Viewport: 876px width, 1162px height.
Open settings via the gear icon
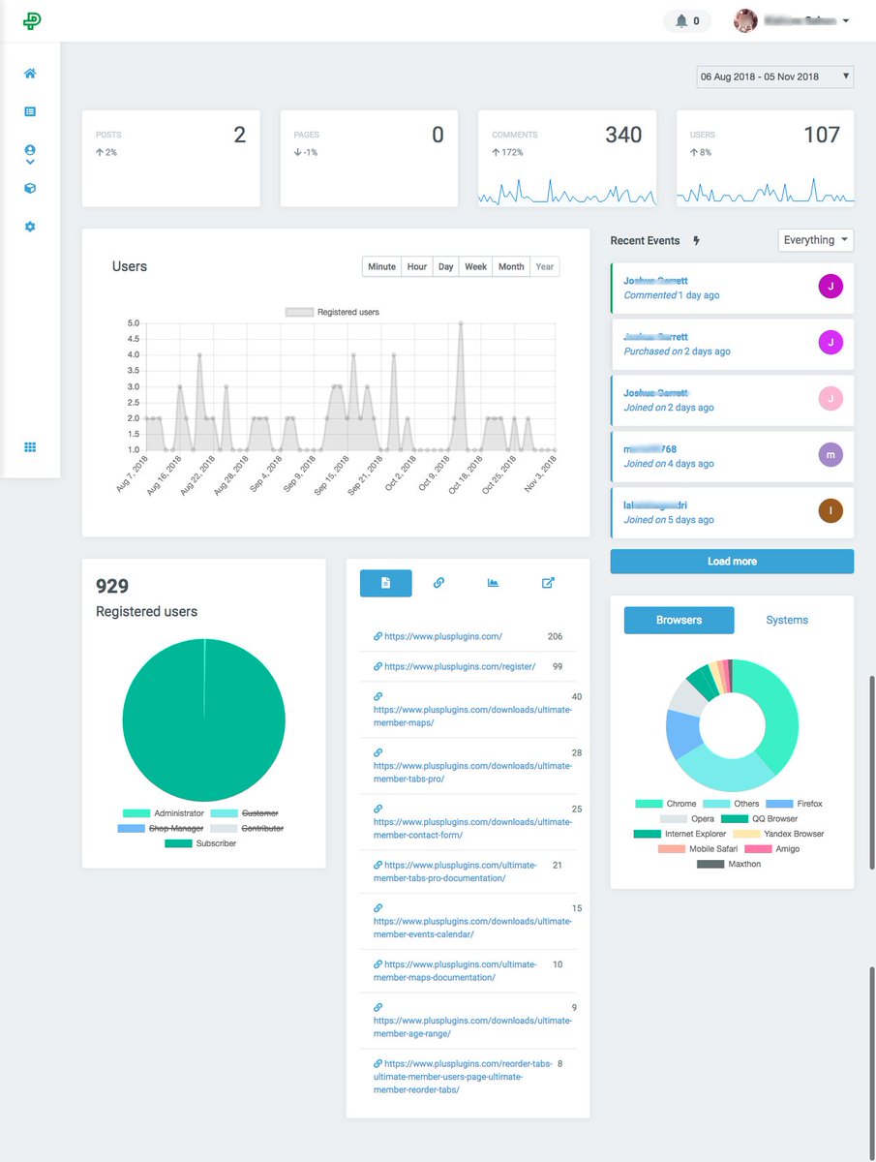click(29, 226)
